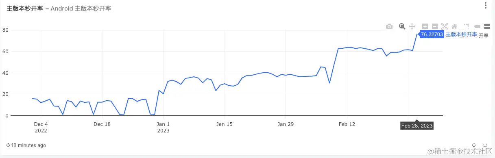Screen dimensions: 495x158
Task: Select the Zoom magnifier tool
Action: tap(402, 26)
